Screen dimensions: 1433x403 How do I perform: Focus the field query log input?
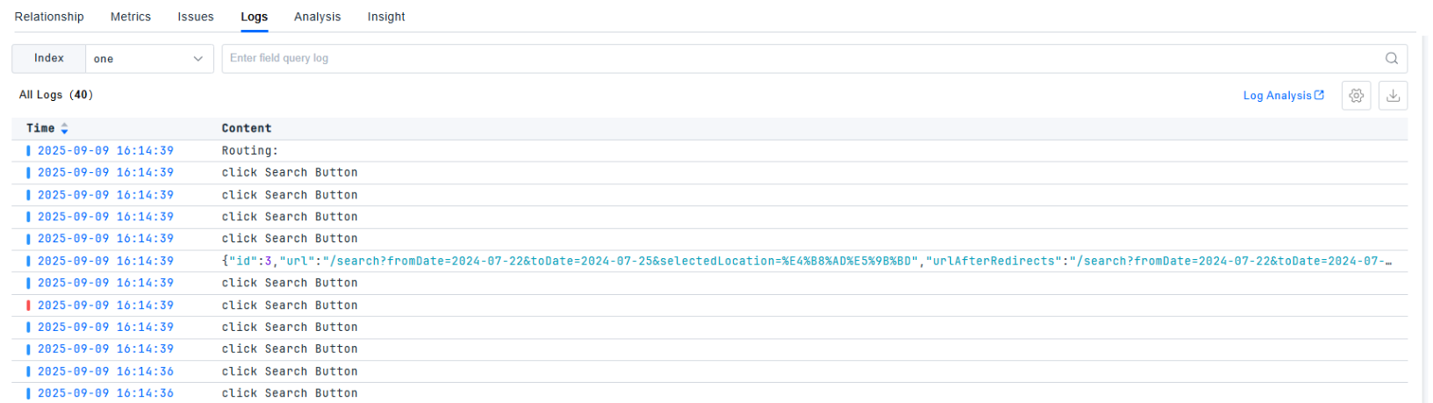(x=790, y=59)
